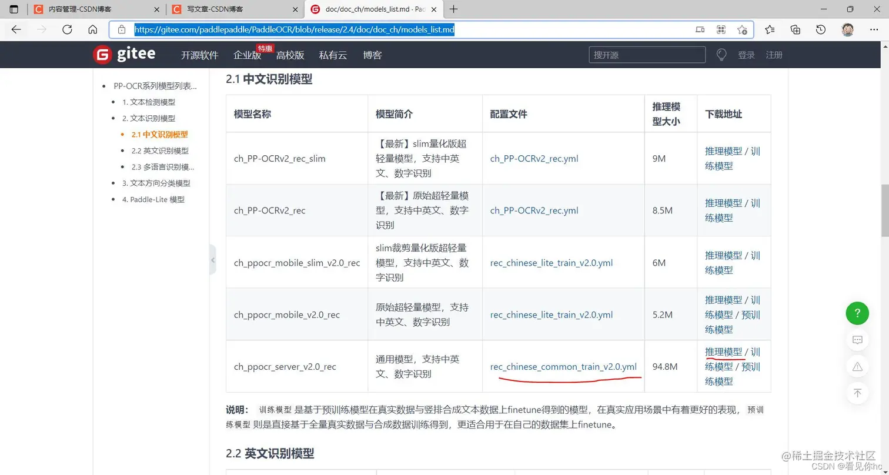This screenshot has height=475, width=889.
Task: Open rec_chinese_lite_train_v2.0.yml in the ch_ppocr_mobile_v2.0_rec row
Action: coord(552,315)
